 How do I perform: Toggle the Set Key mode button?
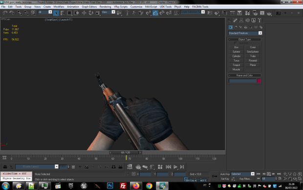coord(225,179)
